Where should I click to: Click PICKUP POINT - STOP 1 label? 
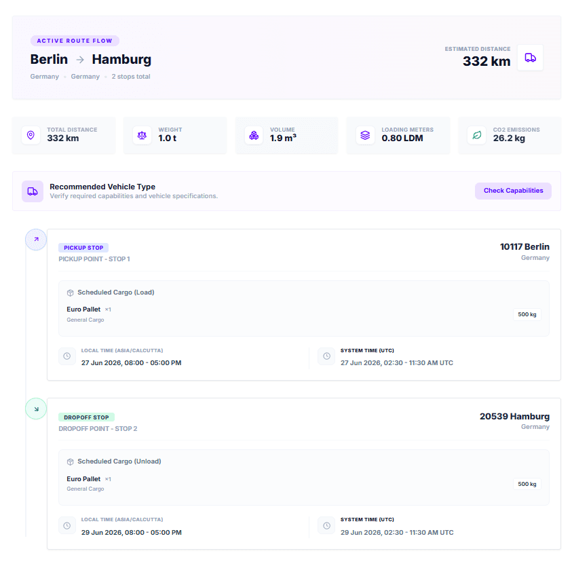(x=94, y=259)
